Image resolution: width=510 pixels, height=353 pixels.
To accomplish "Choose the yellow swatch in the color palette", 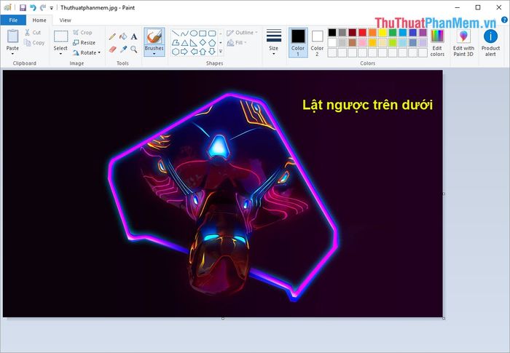I will [382, 33].
